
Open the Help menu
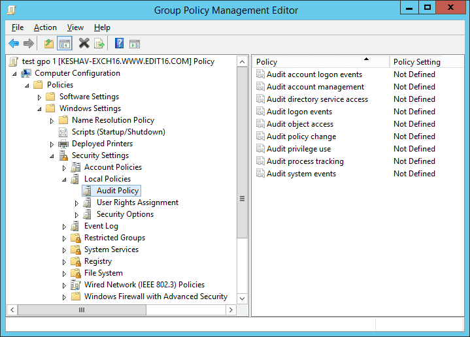pos(102,27)
